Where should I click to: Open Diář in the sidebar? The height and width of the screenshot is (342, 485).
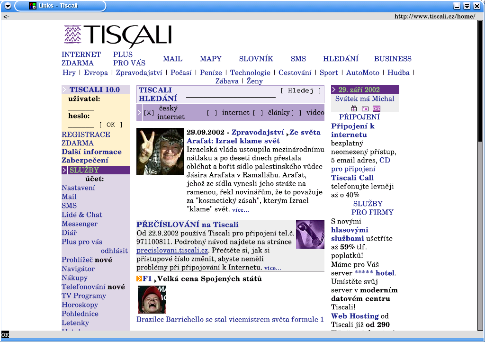point(69,233)
